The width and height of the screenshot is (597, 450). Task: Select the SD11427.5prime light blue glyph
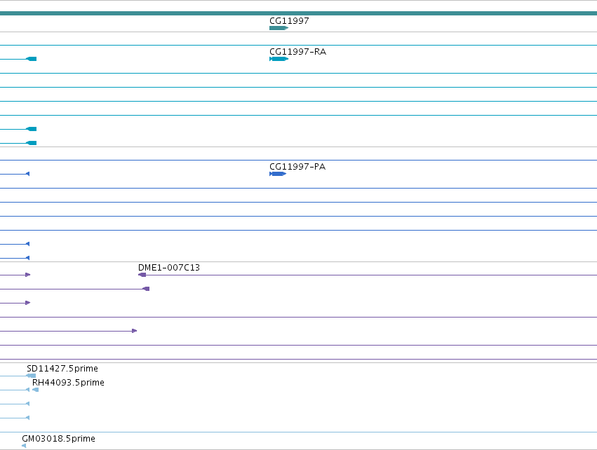coord(31,376)
